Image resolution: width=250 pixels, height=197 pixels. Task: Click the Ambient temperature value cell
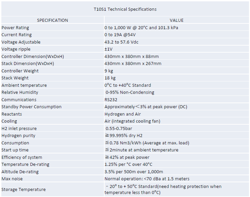128,85
